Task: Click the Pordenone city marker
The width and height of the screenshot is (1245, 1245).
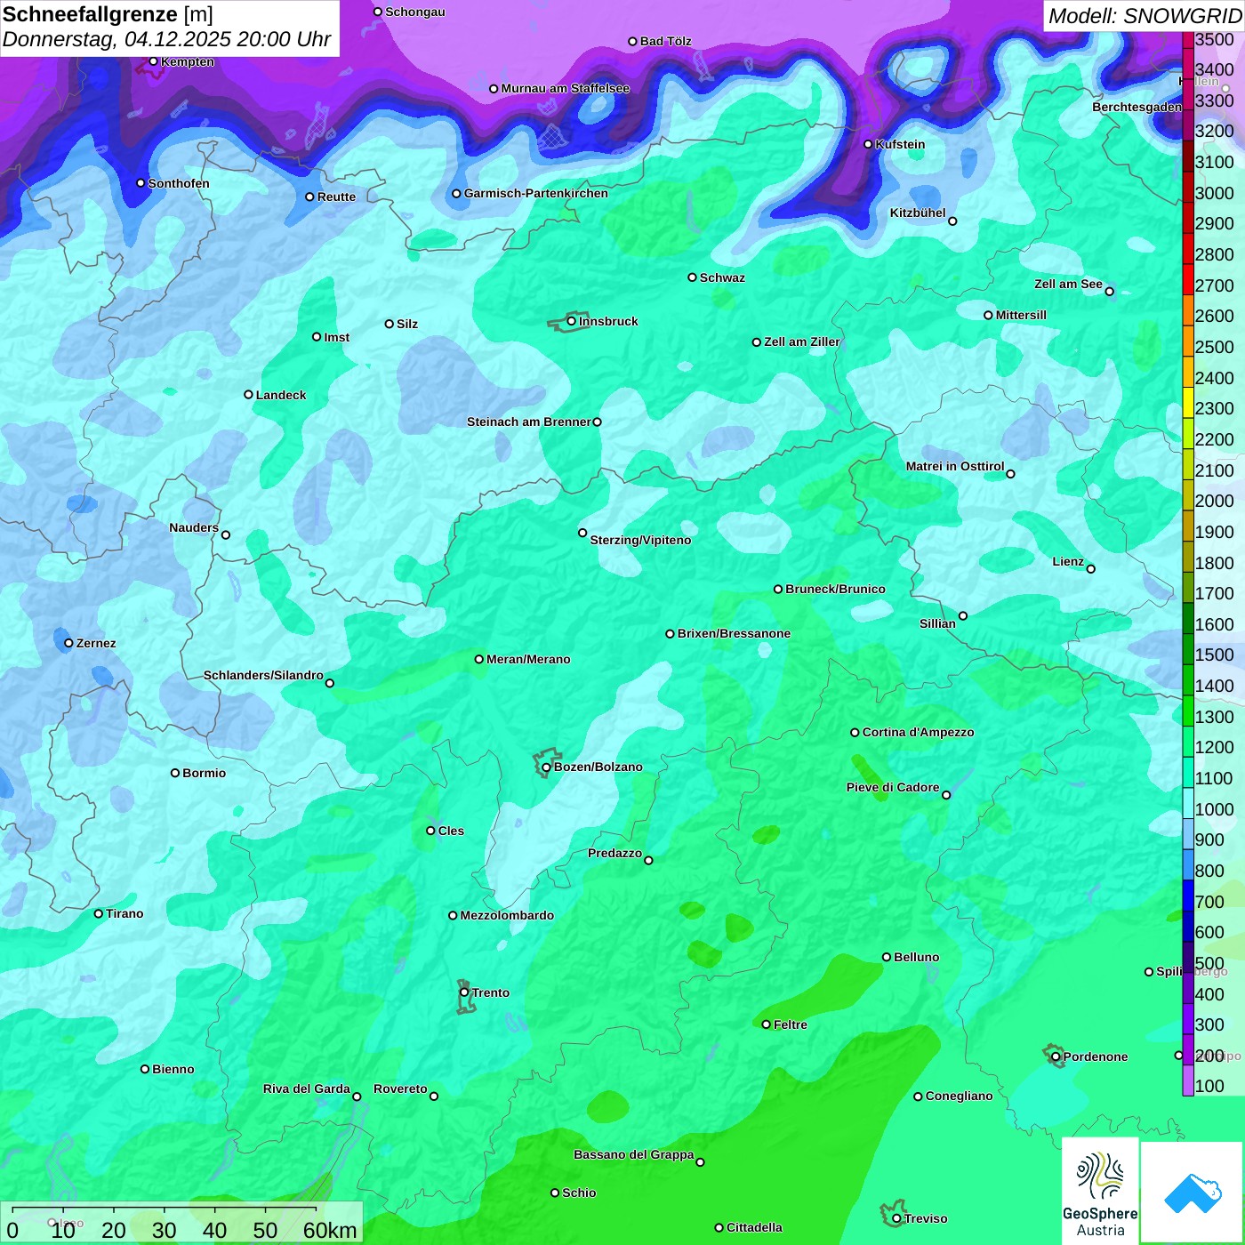Action: click(1056, 1056)
